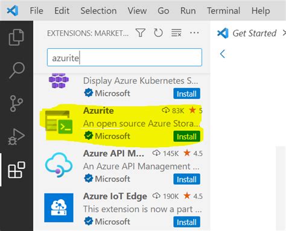
Task: Click Azure API Management download count 145K
Action: 165,153
